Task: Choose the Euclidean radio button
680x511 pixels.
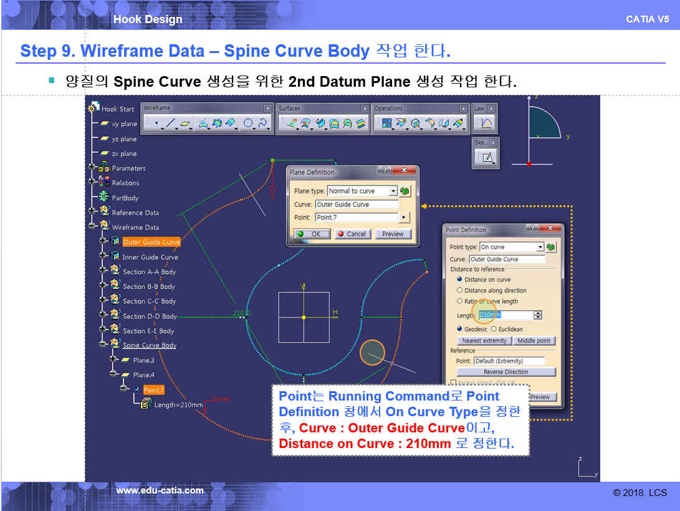Action: [x=494, y=329]
